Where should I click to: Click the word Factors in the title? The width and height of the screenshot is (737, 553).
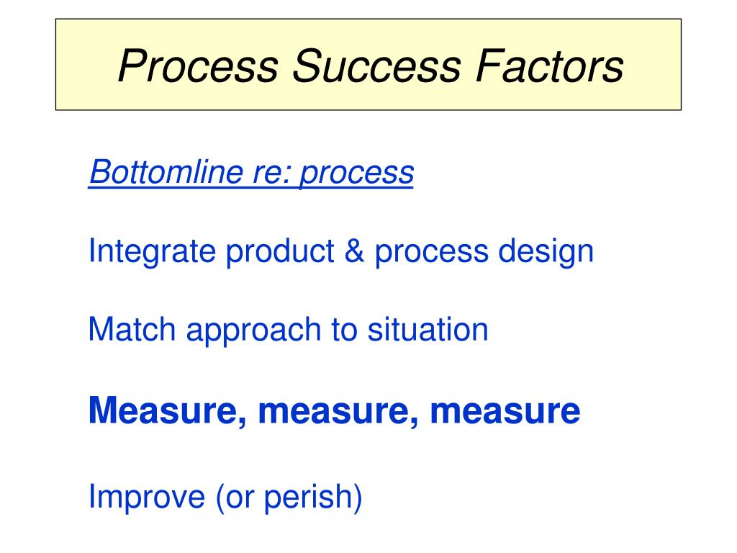click(x=549, y=66)
